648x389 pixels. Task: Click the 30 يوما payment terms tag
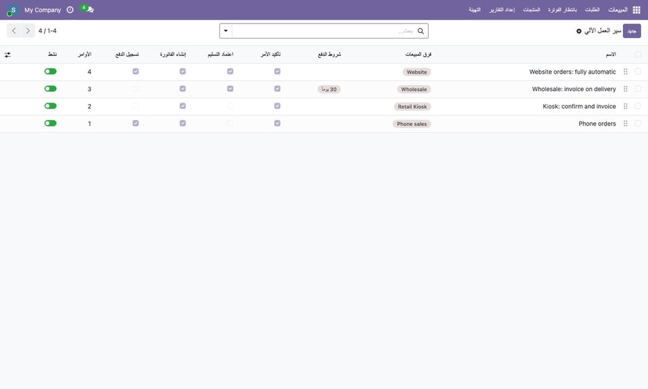(x=329, y=89)
